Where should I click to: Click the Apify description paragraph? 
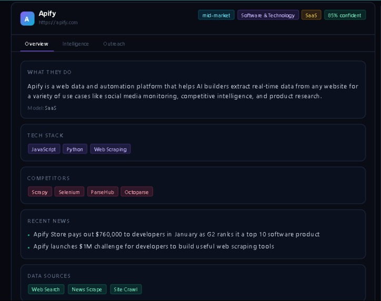coord(193,91)
